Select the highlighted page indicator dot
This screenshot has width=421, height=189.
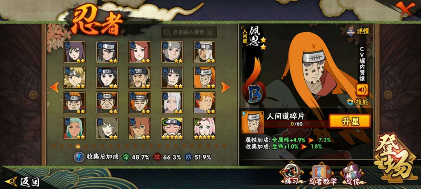coord(78,146)
